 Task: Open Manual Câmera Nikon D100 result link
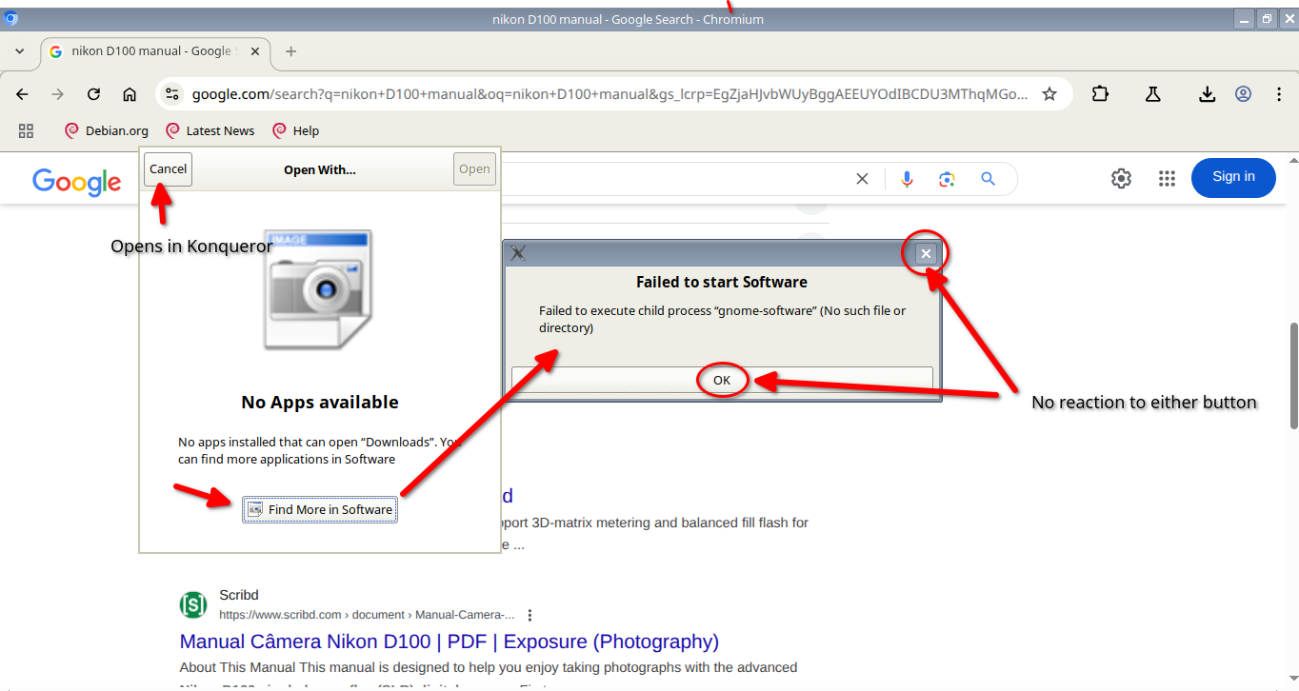pyautogui.click(x=449, y=642)
